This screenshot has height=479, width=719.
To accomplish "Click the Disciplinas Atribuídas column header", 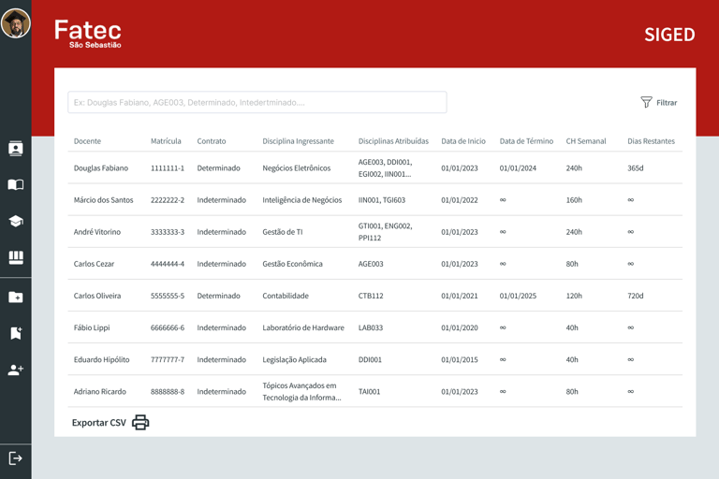I will [x=393, y=141].
